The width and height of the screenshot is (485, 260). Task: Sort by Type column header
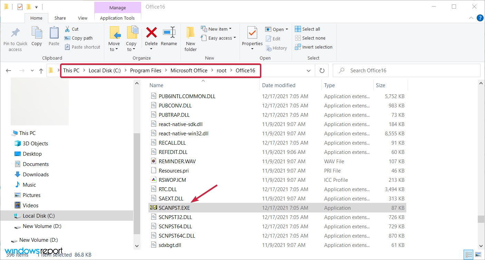click(x=329, y=85)
